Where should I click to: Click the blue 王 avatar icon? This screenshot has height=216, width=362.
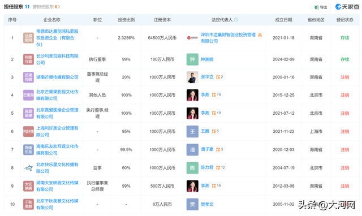point(192,132)
